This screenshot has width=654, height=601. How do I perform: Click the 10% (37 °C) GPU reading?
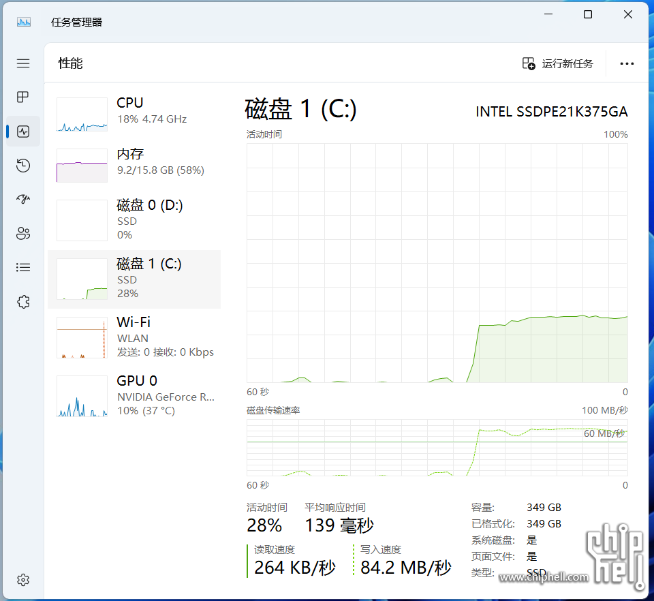pos(146,411)
